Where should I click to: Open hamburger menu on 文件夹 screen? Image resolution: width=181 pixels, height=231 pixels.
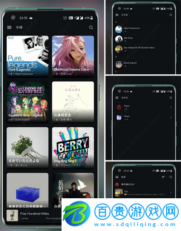click(x=117, y=98)
